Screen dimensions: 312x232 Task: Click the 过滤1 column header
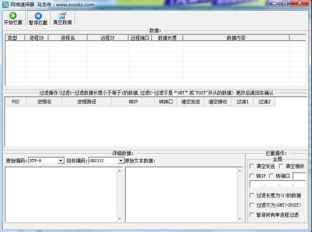[x=242, y=102]
